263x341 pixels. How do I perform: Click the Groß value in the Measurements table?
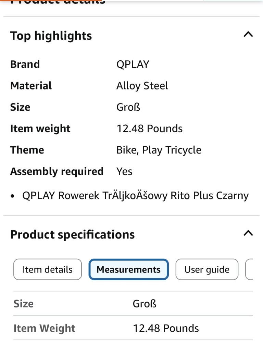(145, 304)
